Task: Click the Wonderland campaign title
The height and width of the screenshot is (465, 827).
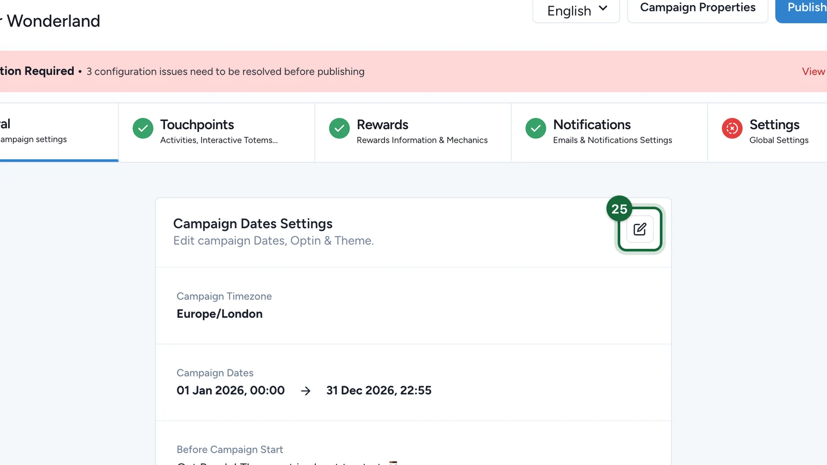Action: coord(51,21)
